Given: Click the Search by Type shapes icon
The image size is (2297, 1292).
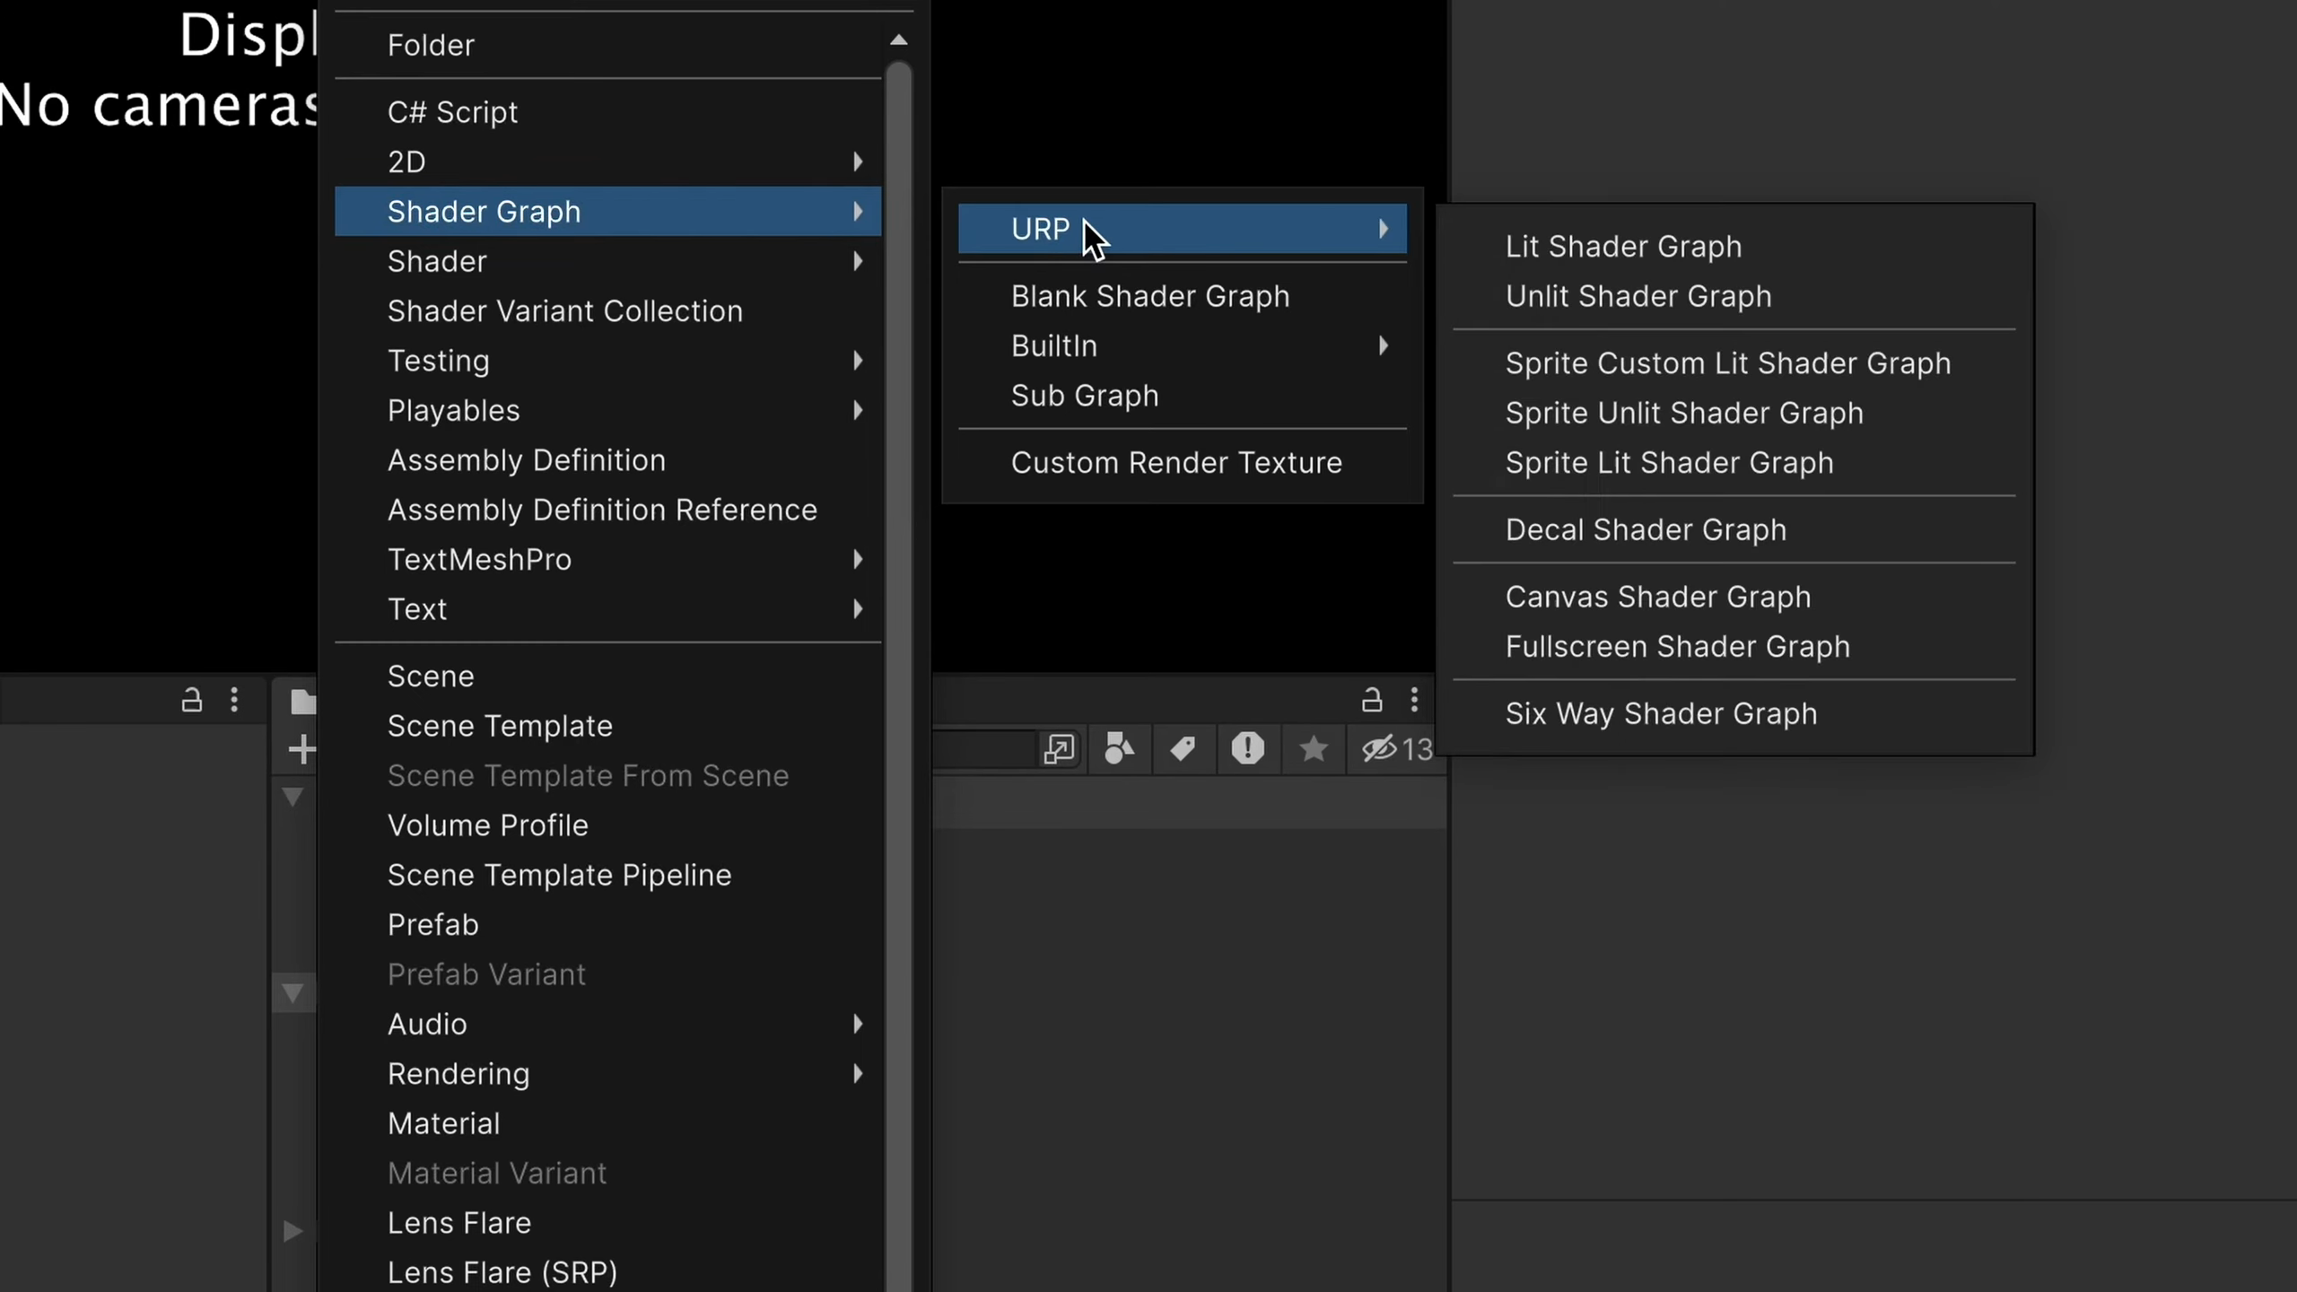Looking at the screenshot, I should point(1119,748).
